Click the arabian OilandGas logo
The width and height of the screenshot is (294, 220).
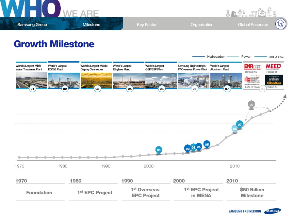[274, 80]
